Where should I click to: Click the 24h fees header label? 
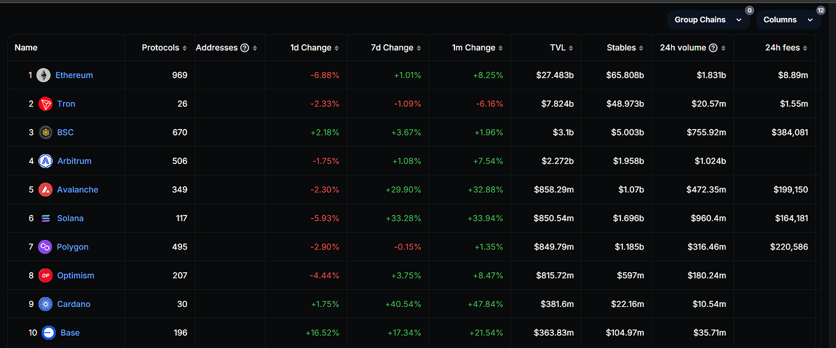point(782,48)
